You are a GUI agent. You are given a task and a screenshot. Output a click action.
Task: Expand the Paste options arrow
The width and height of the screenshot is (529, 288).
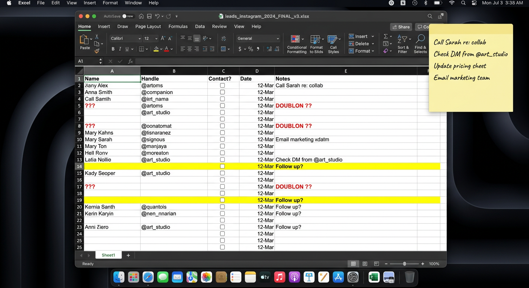coord(91,39)
